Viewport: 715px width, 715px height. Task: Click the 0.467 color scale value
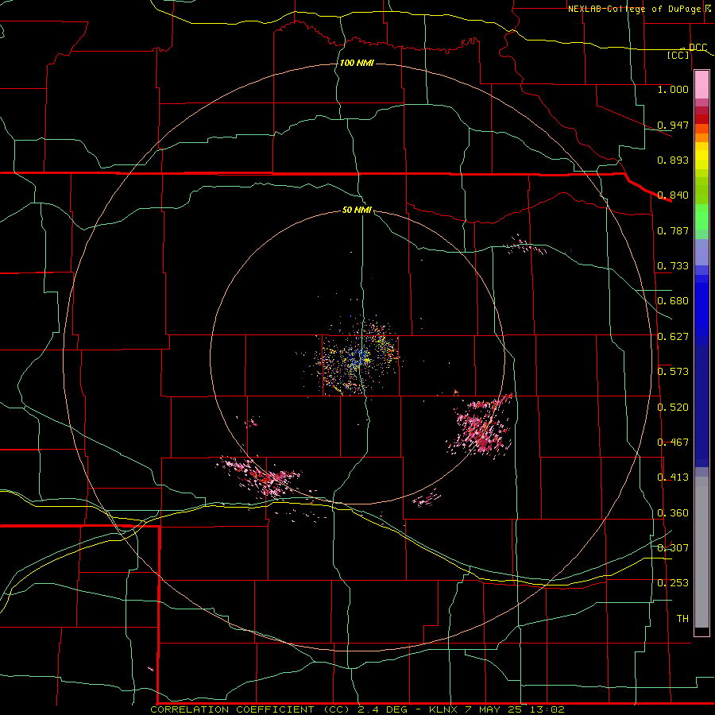[673, 442]
